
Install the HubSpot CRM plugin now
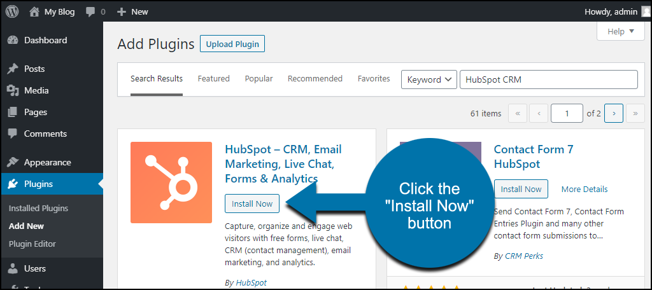coord(252,204)
